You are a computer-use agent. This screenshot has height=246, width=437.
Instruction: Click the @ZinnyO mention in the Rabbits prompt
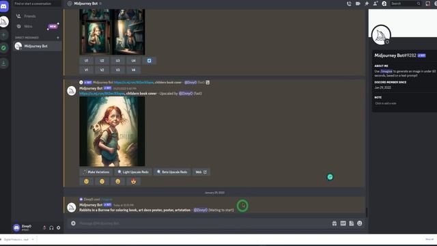point(200,210)
